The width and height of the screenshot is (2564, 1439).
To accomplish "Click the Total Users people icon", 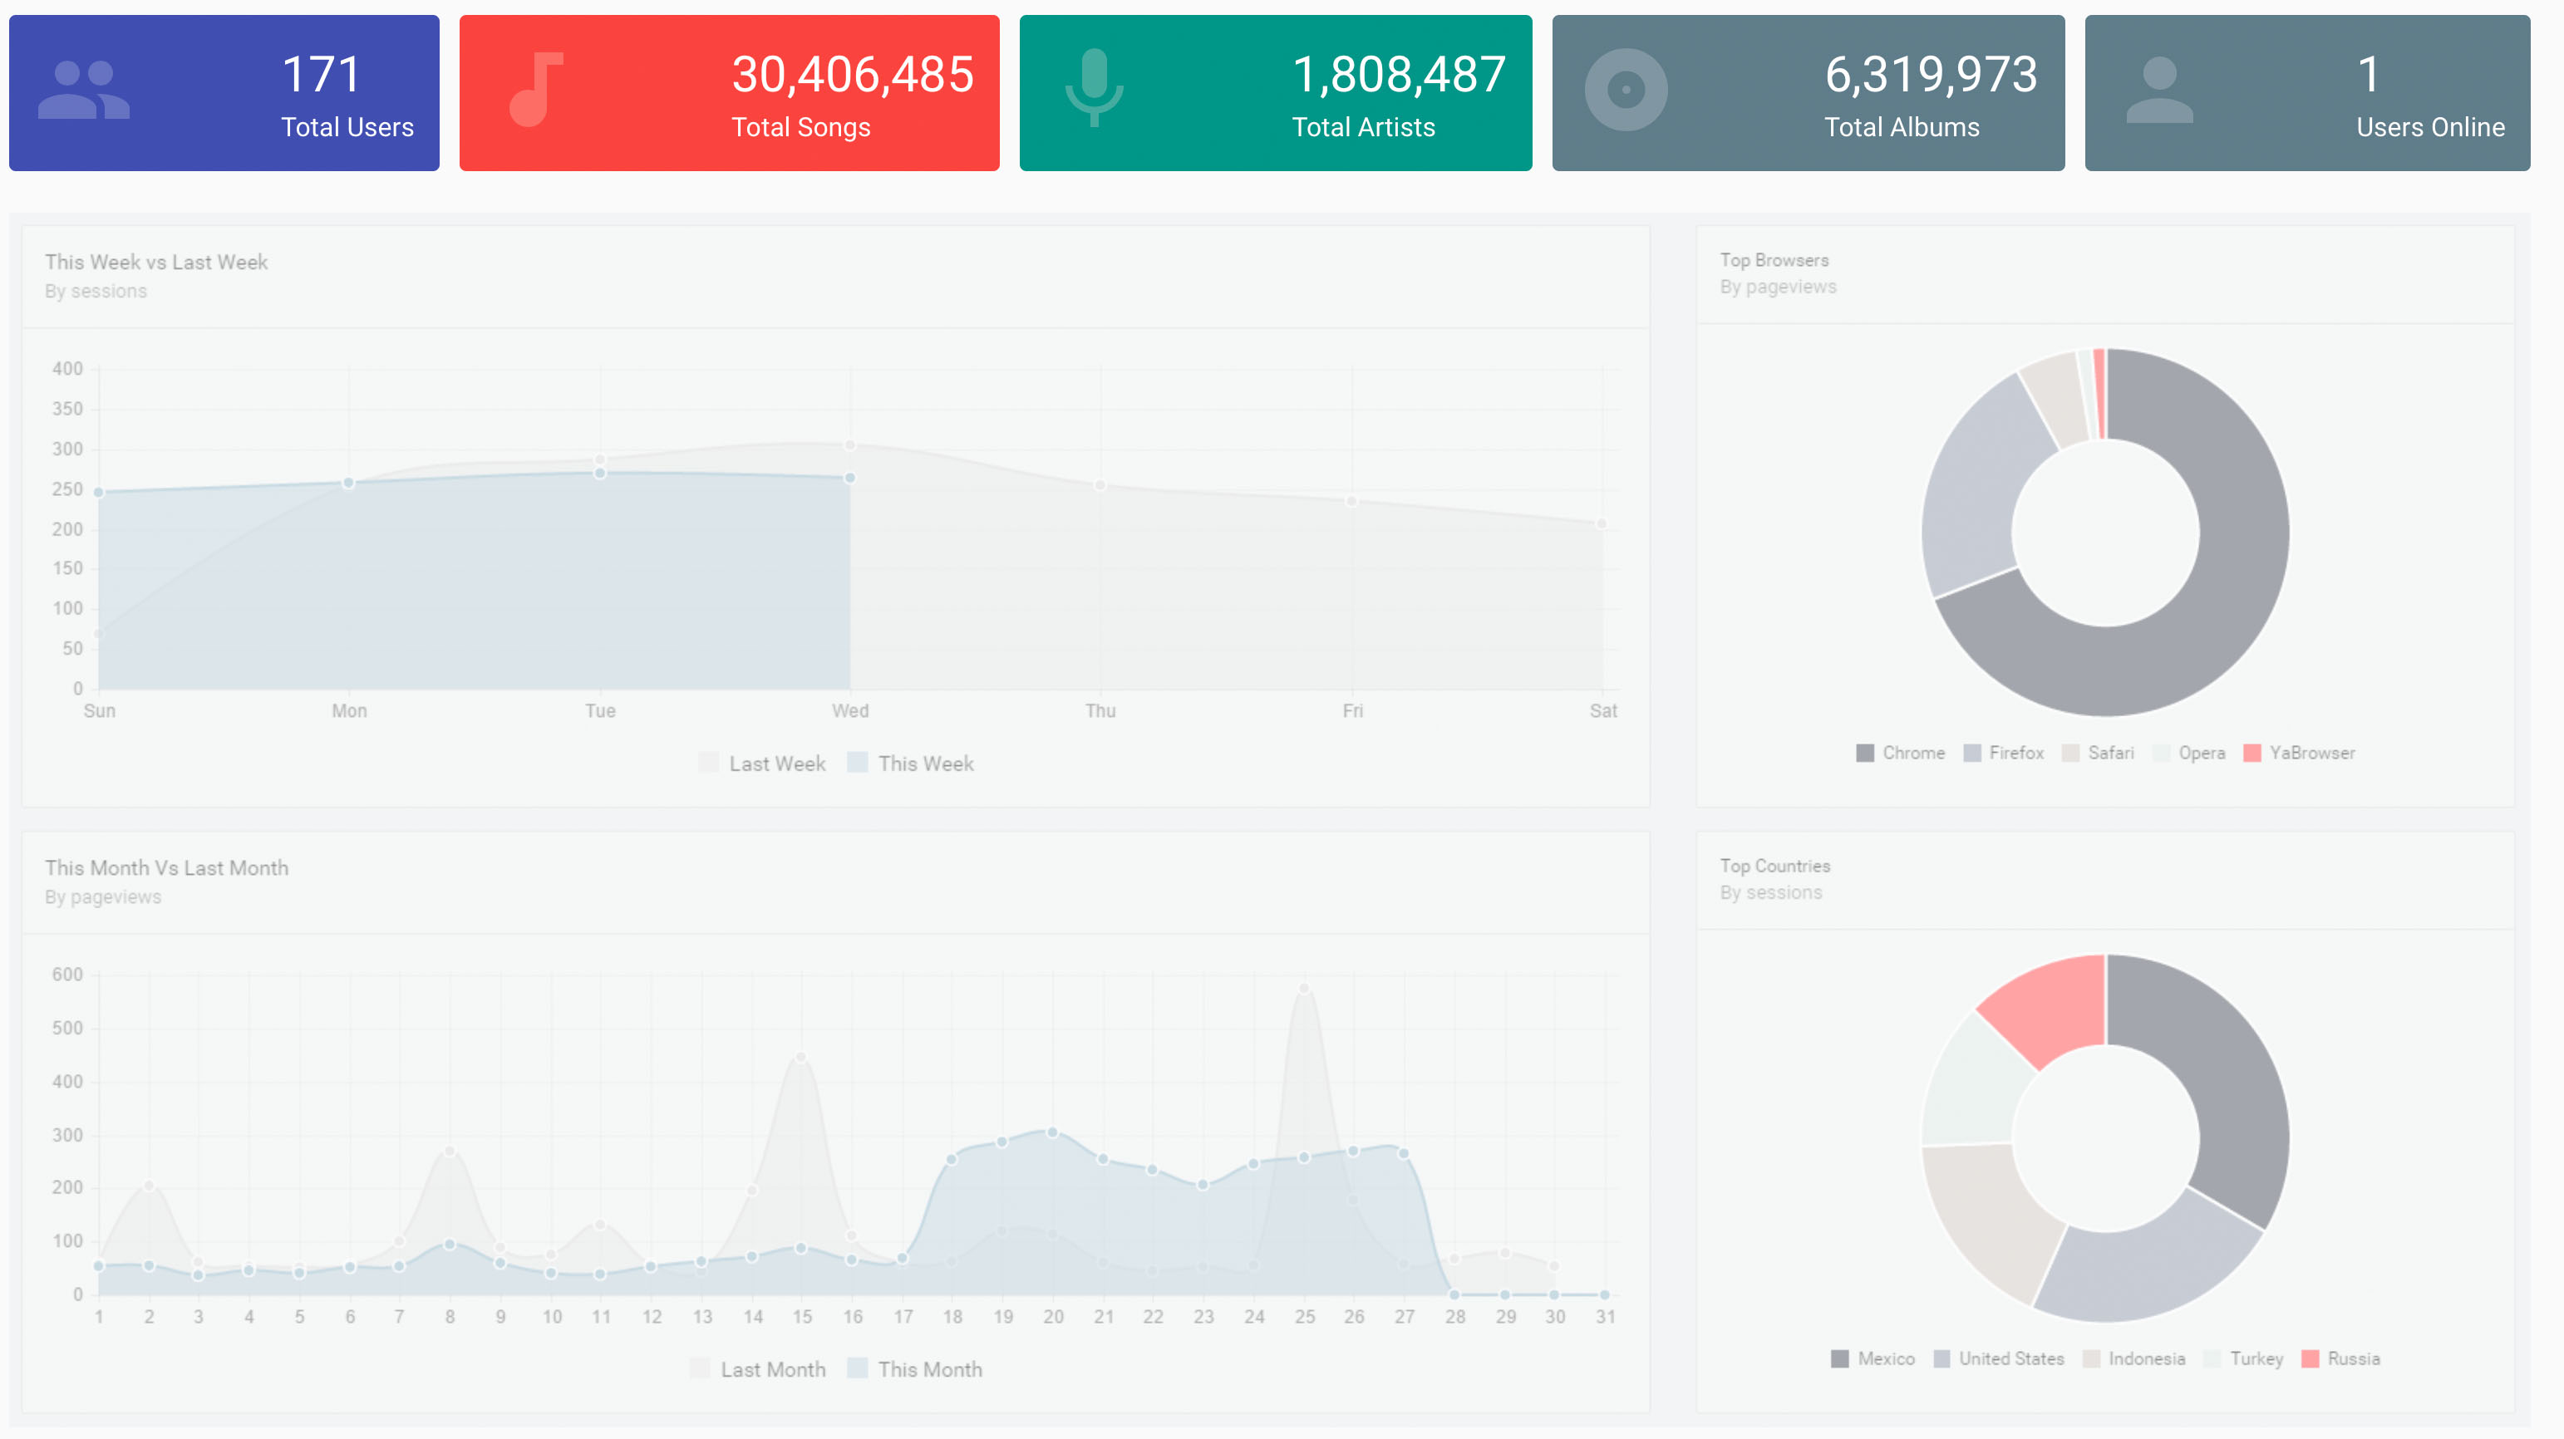I will [x=84, y=91].
